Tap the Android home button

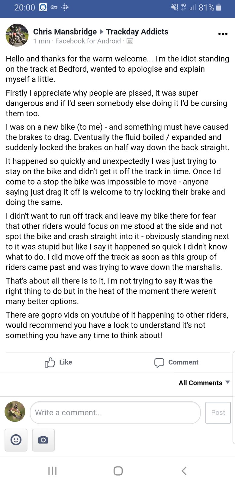pos(118,471)
